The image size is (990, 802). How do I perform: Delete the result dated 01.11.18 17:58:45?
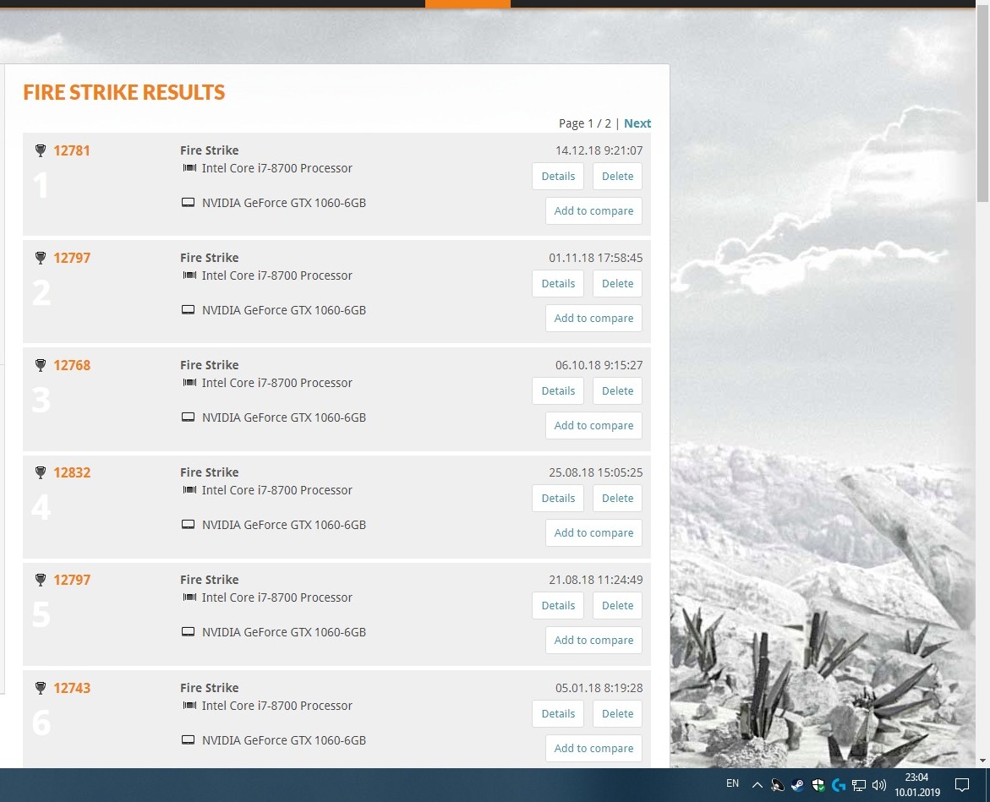point(617,283)
